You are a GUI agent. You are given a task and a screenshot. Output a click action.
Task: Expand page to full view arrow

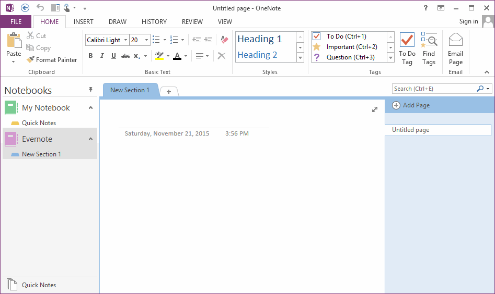[375, 109]
